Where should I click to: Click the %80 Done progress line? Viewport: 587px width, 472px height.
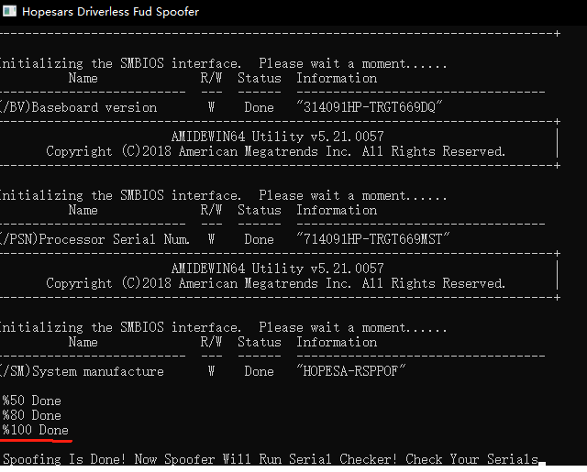32,415
